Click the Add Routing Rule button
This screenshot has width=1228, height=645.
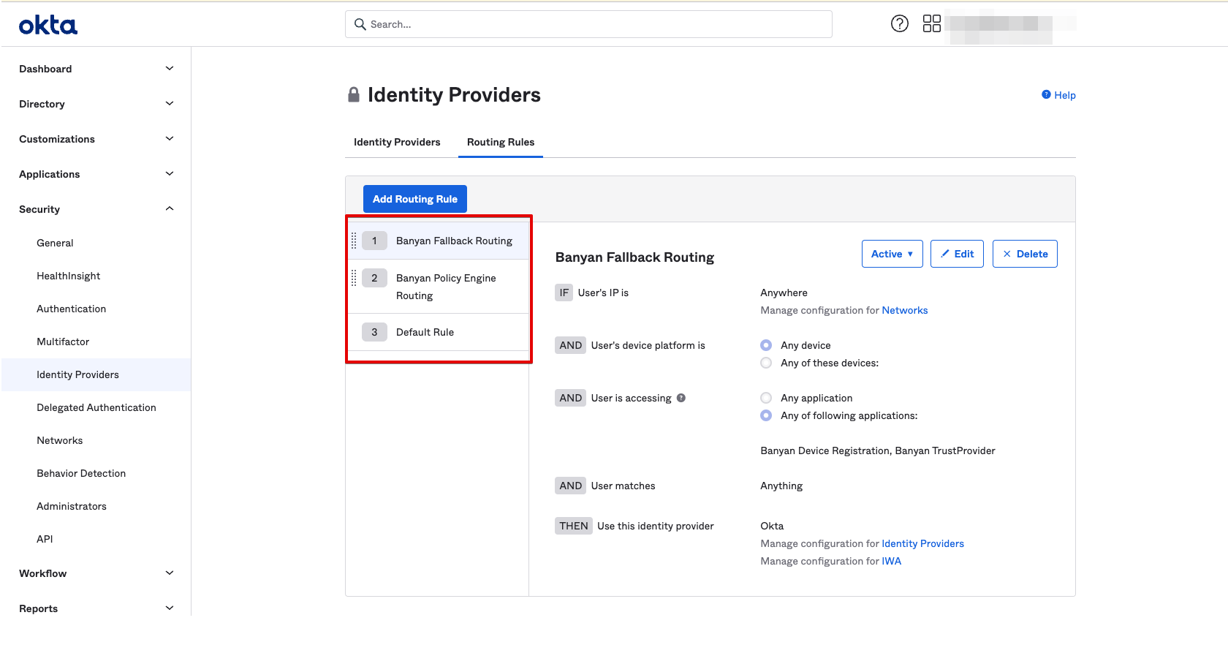414,199
